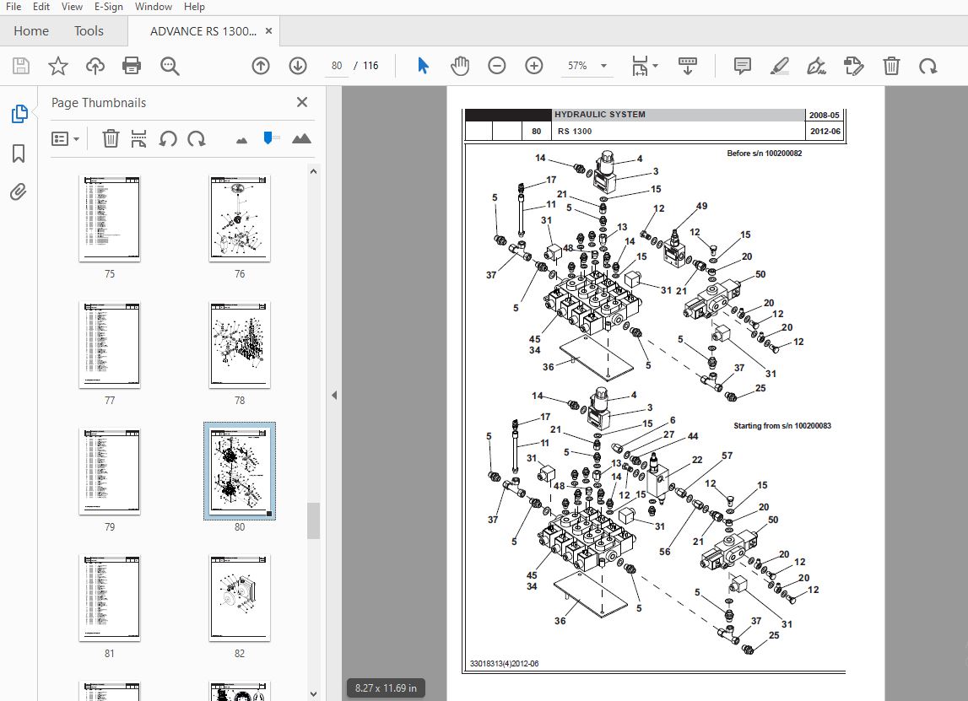Open the File menu
968x701 pixels.
coord(13,7)
